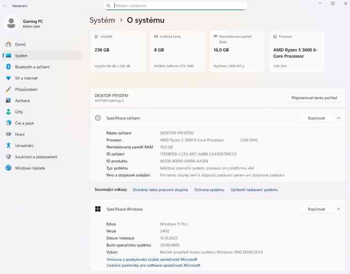Click the Domů home icon in sidebar
Image resolution: width=350 pixels, height=274 pixels.
(x=8, y=44)
